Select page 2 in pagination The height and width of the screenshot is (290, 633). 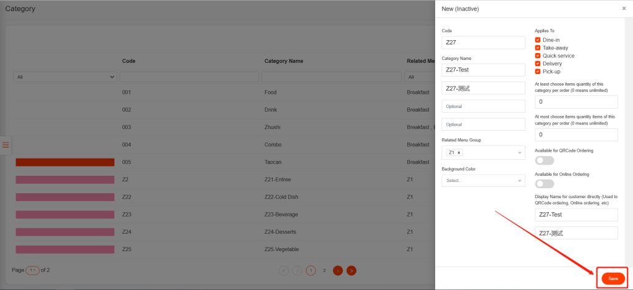click(x=324, y=270)
